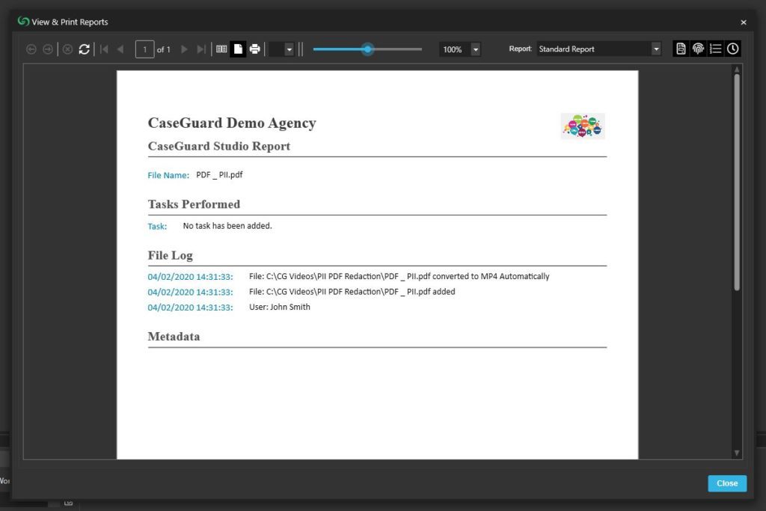
Task: Select the single page layout icon
Action: coord(238,49)
